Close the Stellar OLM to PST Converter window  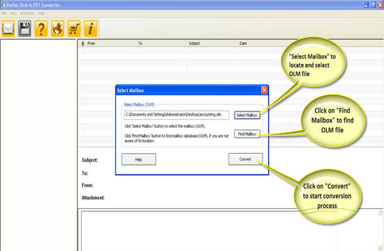click(x=380, y=5)
